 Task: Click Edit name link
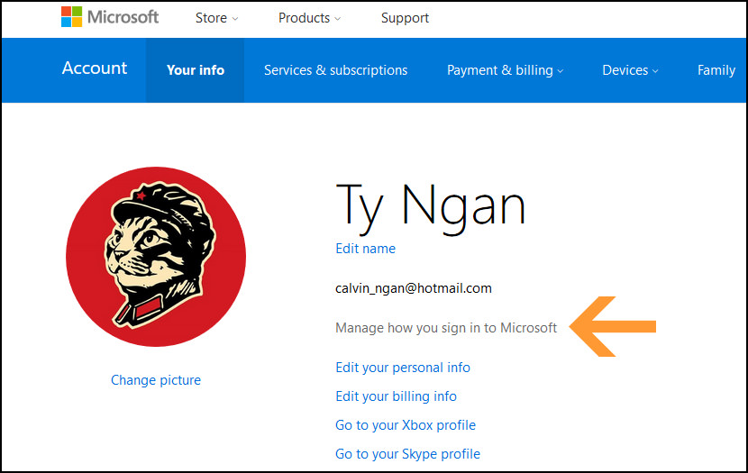pyautogui.click(x=365, y=249)
